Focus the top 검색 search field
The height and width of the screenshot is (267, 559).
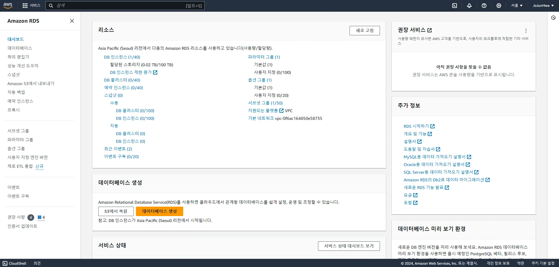click(x=125, y=6)
